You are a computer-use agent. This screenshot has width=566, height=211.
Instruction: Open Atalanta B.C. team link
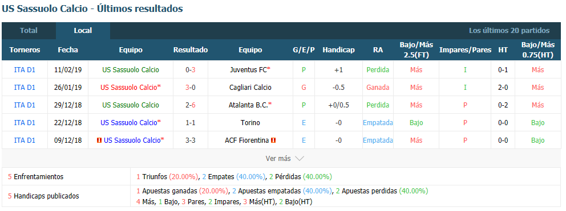click(x=248, y=105)
